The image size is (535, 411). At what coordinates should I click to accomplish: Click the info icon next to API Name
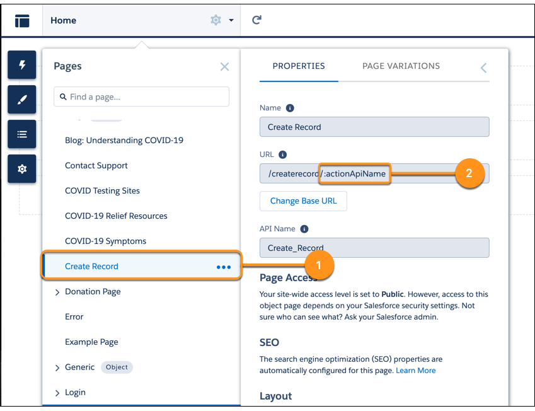click(x=304, y=229)
